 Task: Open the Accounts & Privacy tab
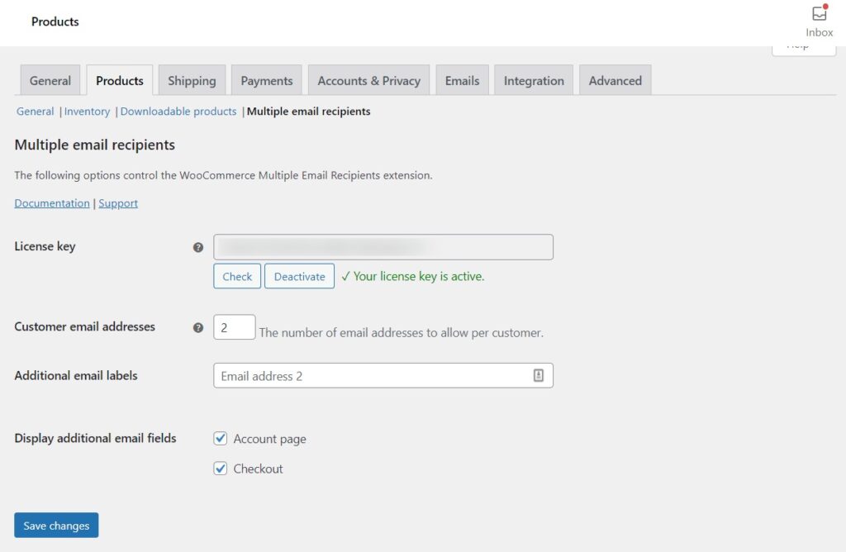[x=368, y=80]
